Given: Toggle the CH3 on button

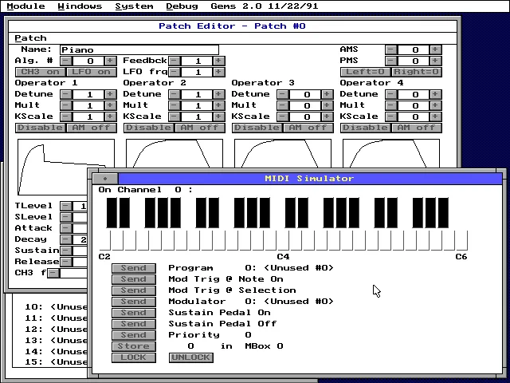Looking at the screenshot, I should [41, 72].
